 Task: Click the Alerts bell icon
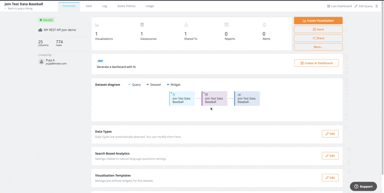pyautogui.click(x=264, y=25)
